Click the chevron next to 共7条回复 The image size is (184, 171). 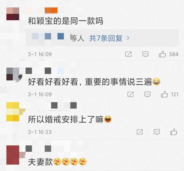[128, 38]
